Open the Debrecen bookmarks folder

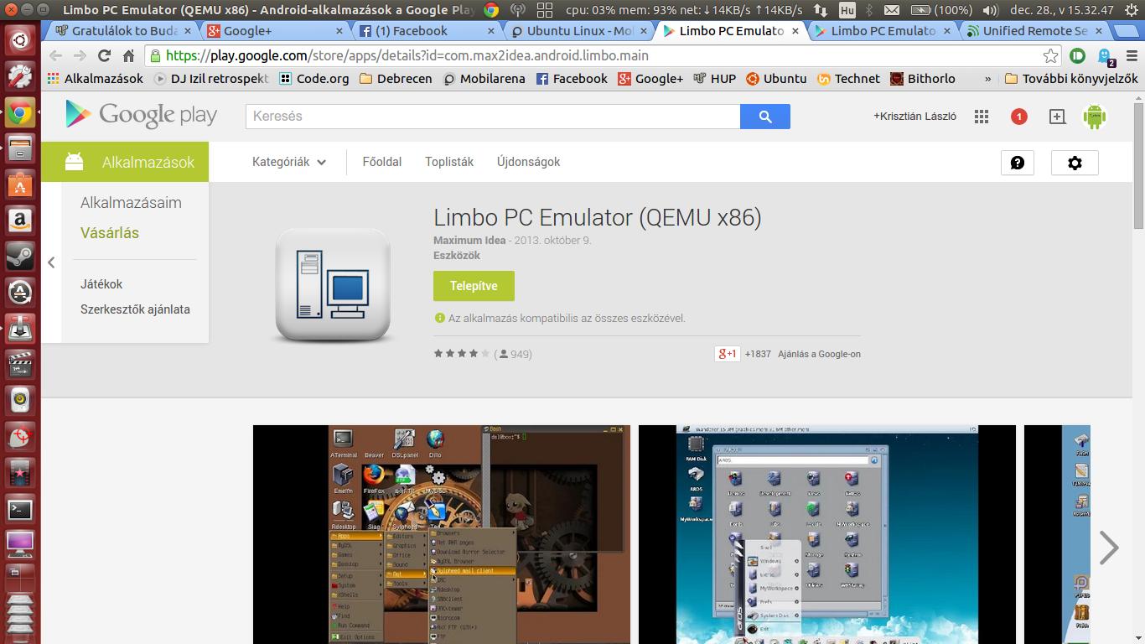395,79
